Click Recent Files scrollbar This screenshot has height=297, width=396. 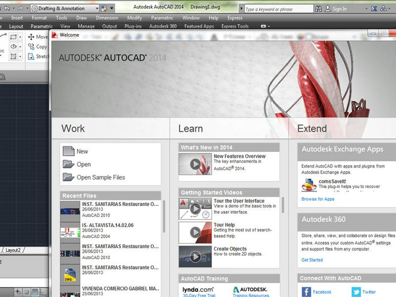[164, 216]
